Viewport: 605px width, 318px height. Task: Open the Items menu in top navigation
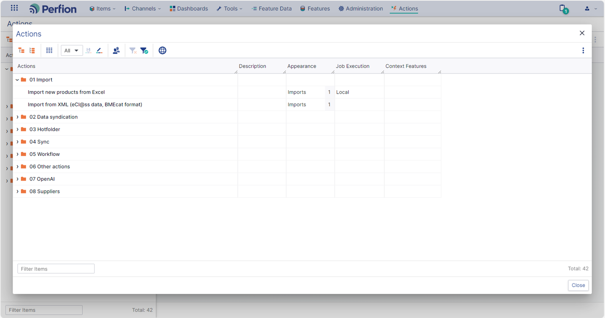[x=102, y=8]
